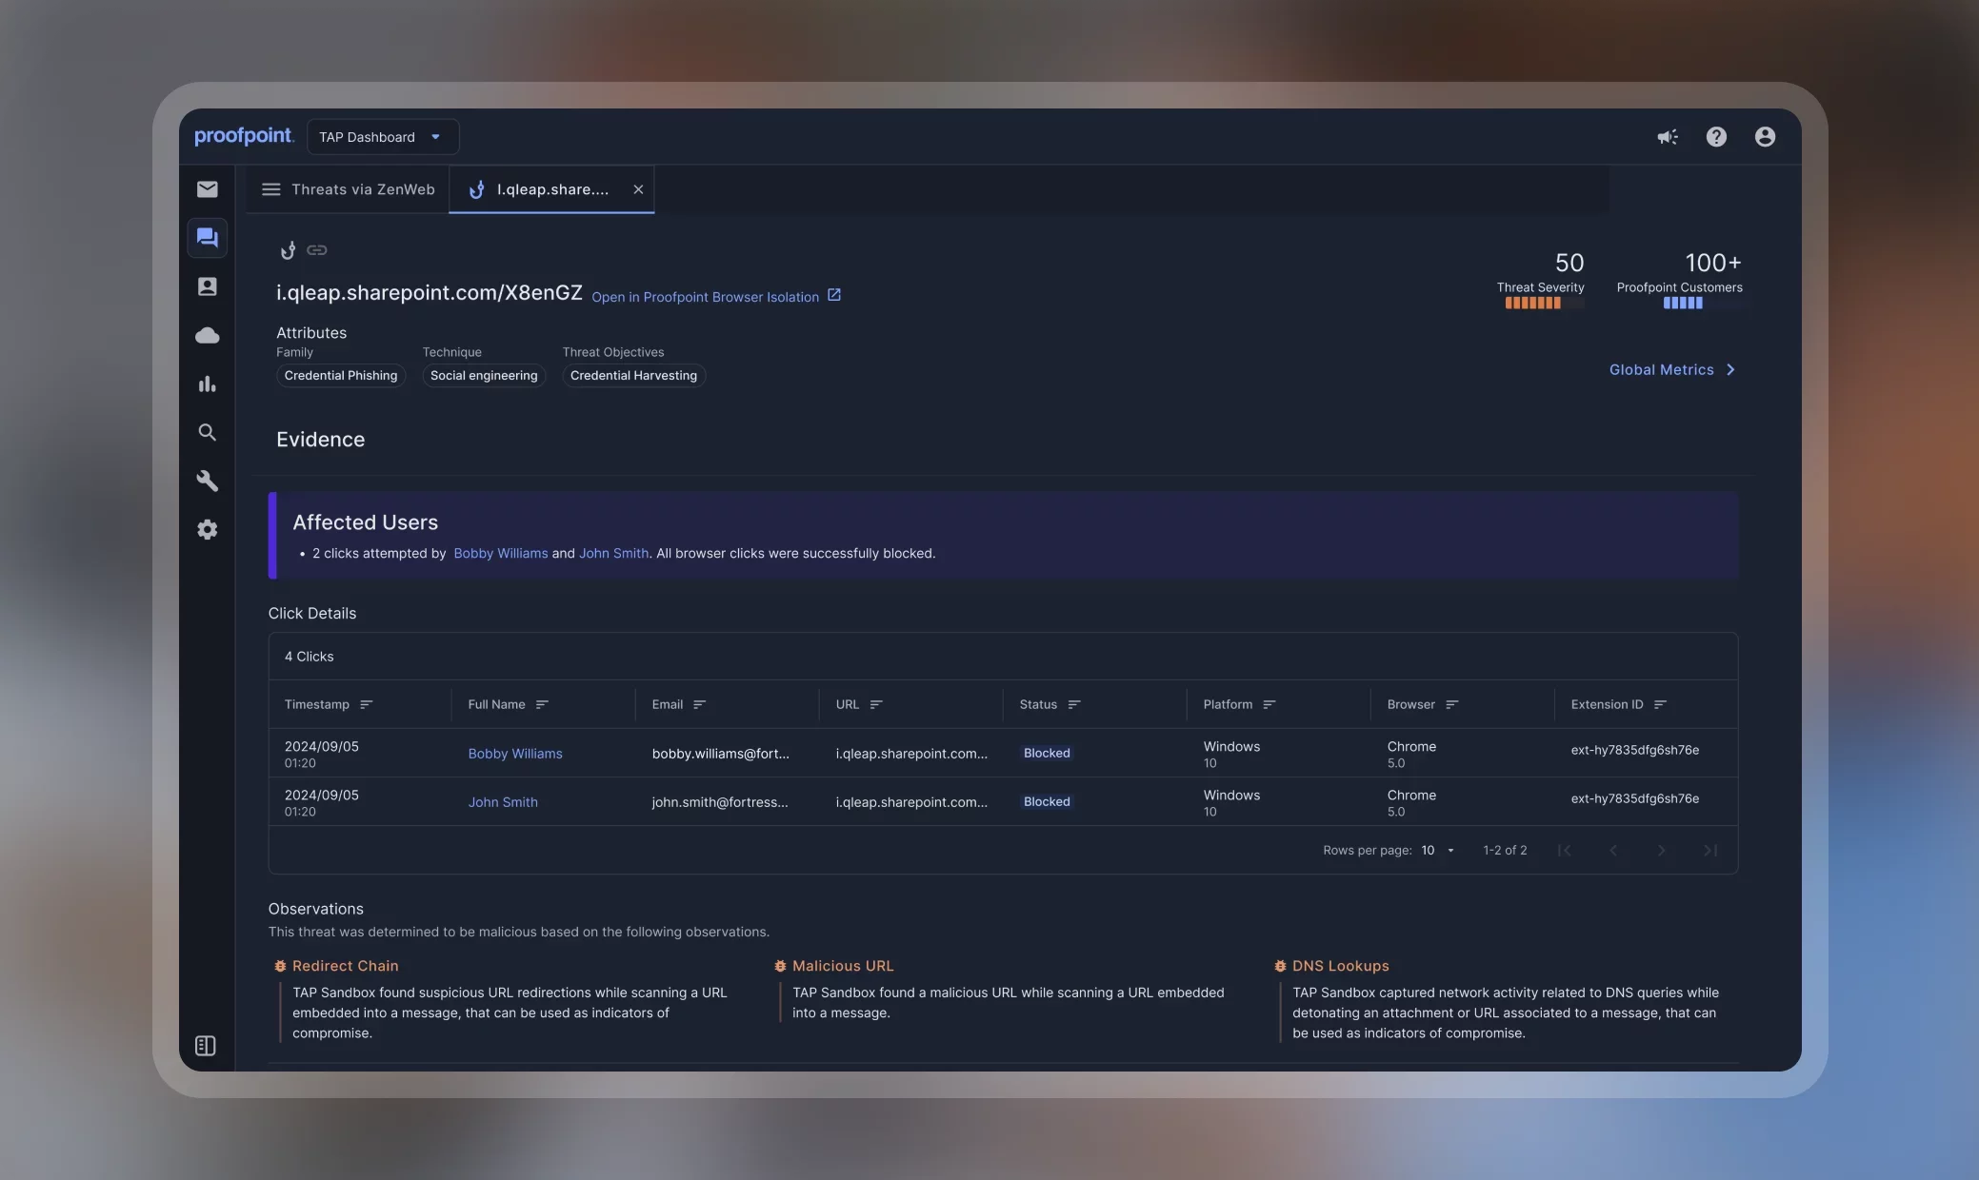
Task: Open the bar chart reports sidebar icon
Action: click(x=207, y=383)
